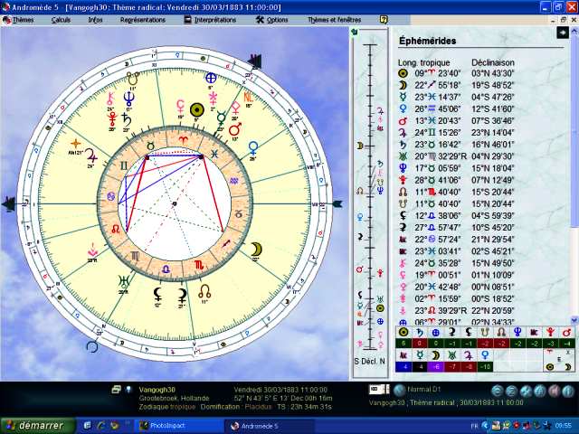
Task: Open the Options menu
Action: 272,20
